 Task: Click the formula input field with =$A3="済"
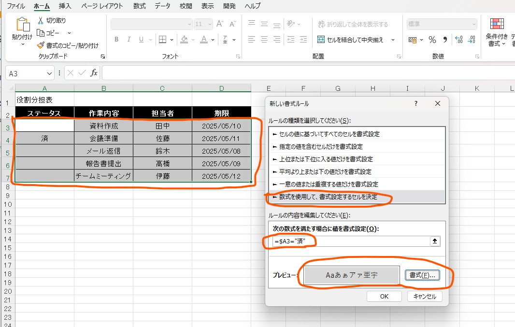(x=350, y=242)
